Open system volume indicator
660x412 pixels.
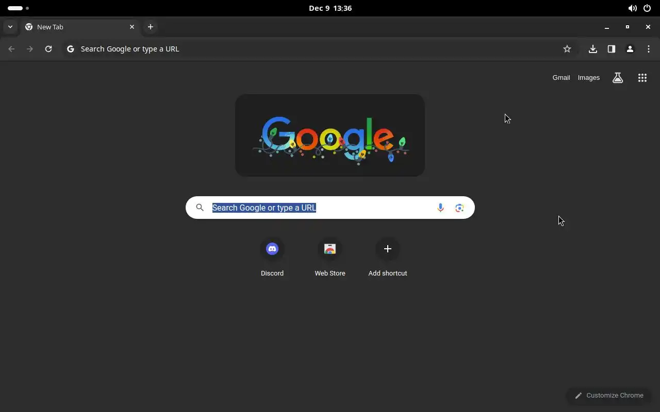click(632, 8)
